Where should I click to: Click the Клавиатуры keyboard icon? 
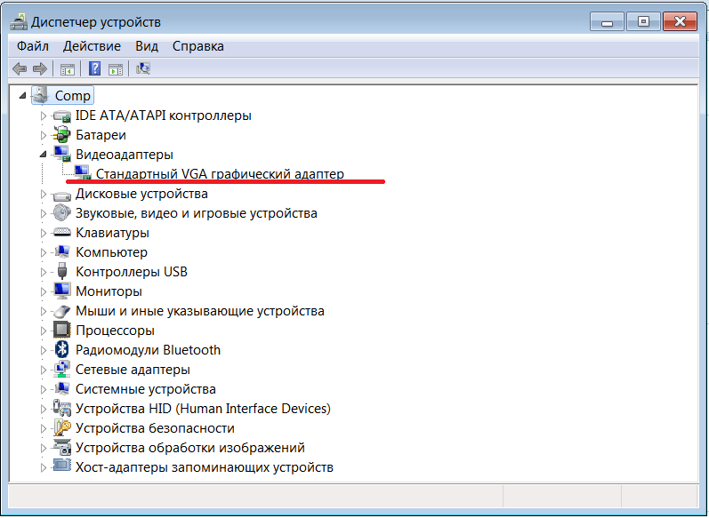[x=62, y=233]
